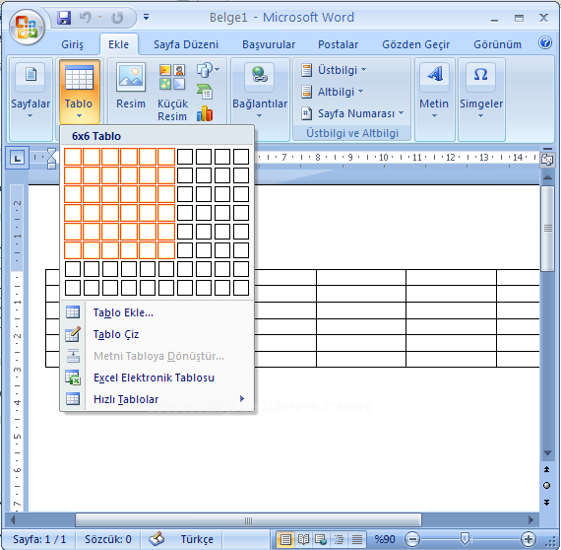Screen dimensions: 561x550
Task: Click the Metin WordArt A icon
Action: point(434,77)
